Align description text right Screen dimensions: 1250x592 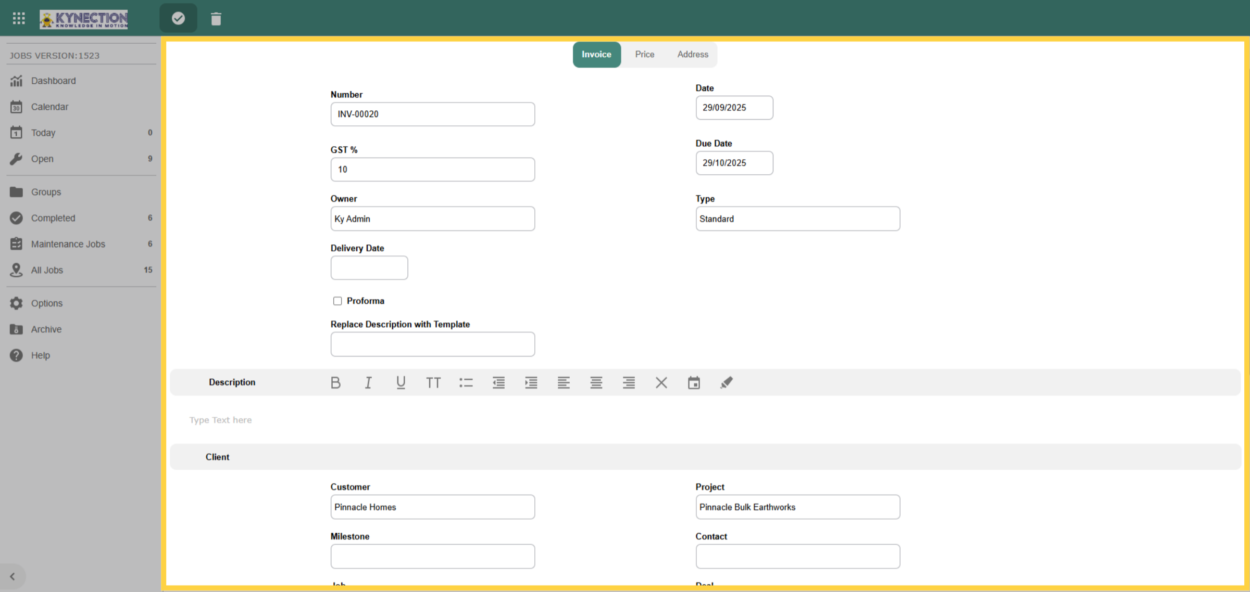tap(629, 383)
